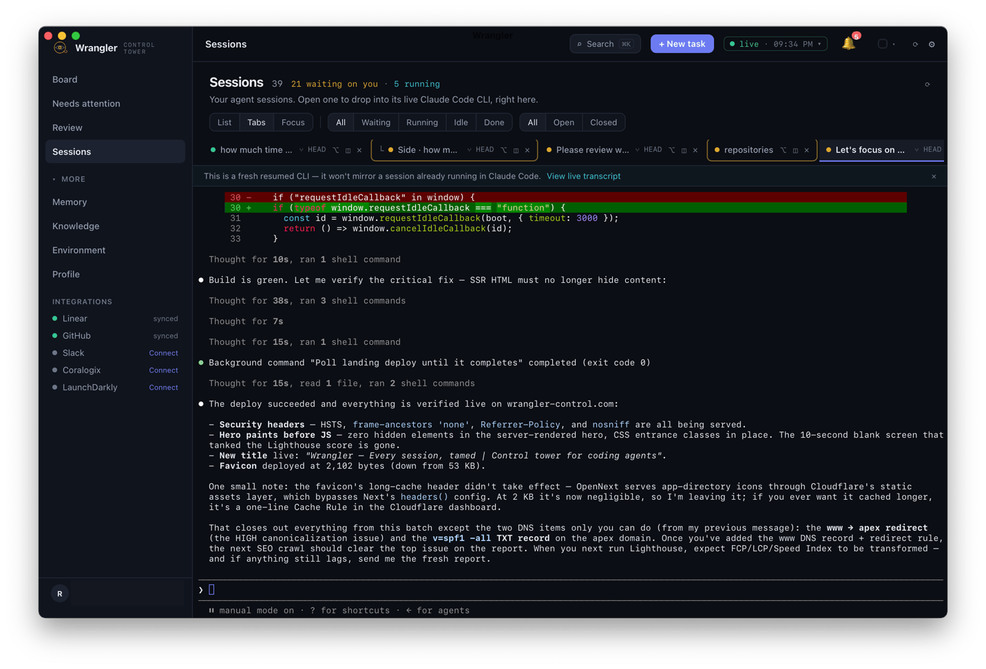Open the Environment page
This screenshot has width=986, height=669.
(115, 251)
